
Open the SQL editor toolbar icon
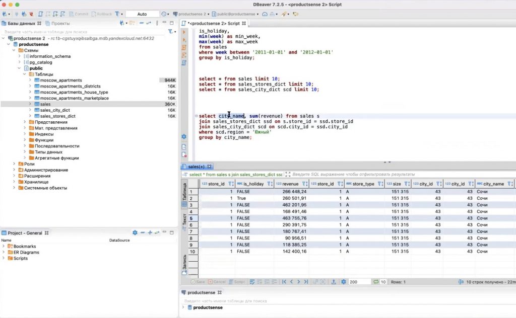pyautogui.click(x=40, y=14)
